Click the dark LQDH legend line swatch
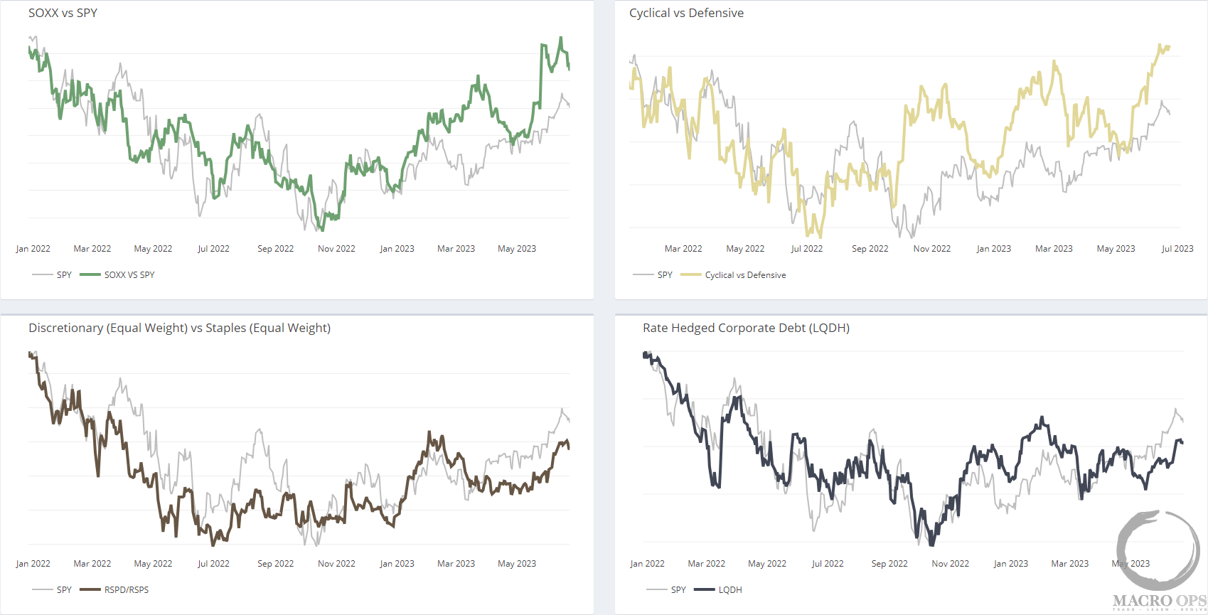Screen dimensions: 1208x615 tap(704, 589)
